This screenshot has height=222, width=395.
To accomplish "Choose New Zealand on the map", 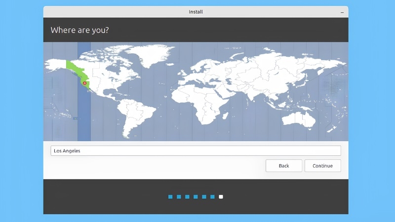I will 332,128.
